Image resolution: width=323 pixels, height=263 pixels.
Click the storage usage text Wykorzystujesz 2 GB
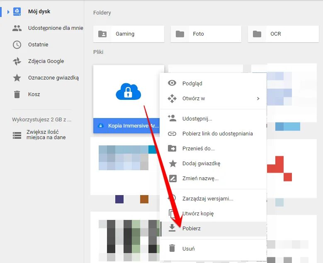41,120
